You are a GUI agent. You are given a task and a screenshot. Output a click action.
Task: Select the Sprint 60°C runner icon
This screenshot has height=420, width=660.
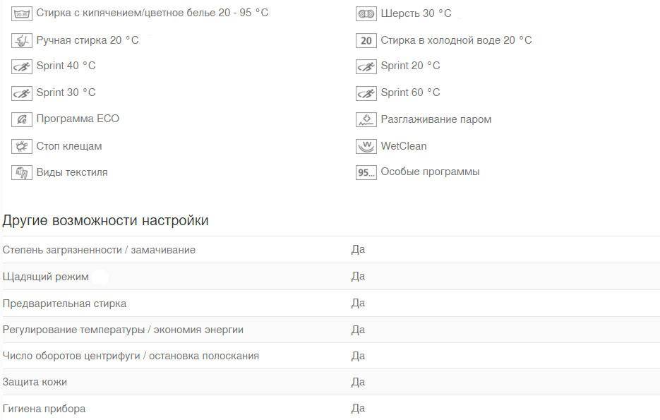(x=366, y=93)
